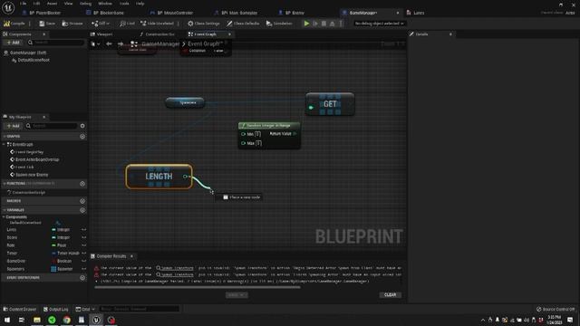The image size is (580, 326).
Task: Click the Add button in My Blueprint panel
Action: click(x=13, y=126)
